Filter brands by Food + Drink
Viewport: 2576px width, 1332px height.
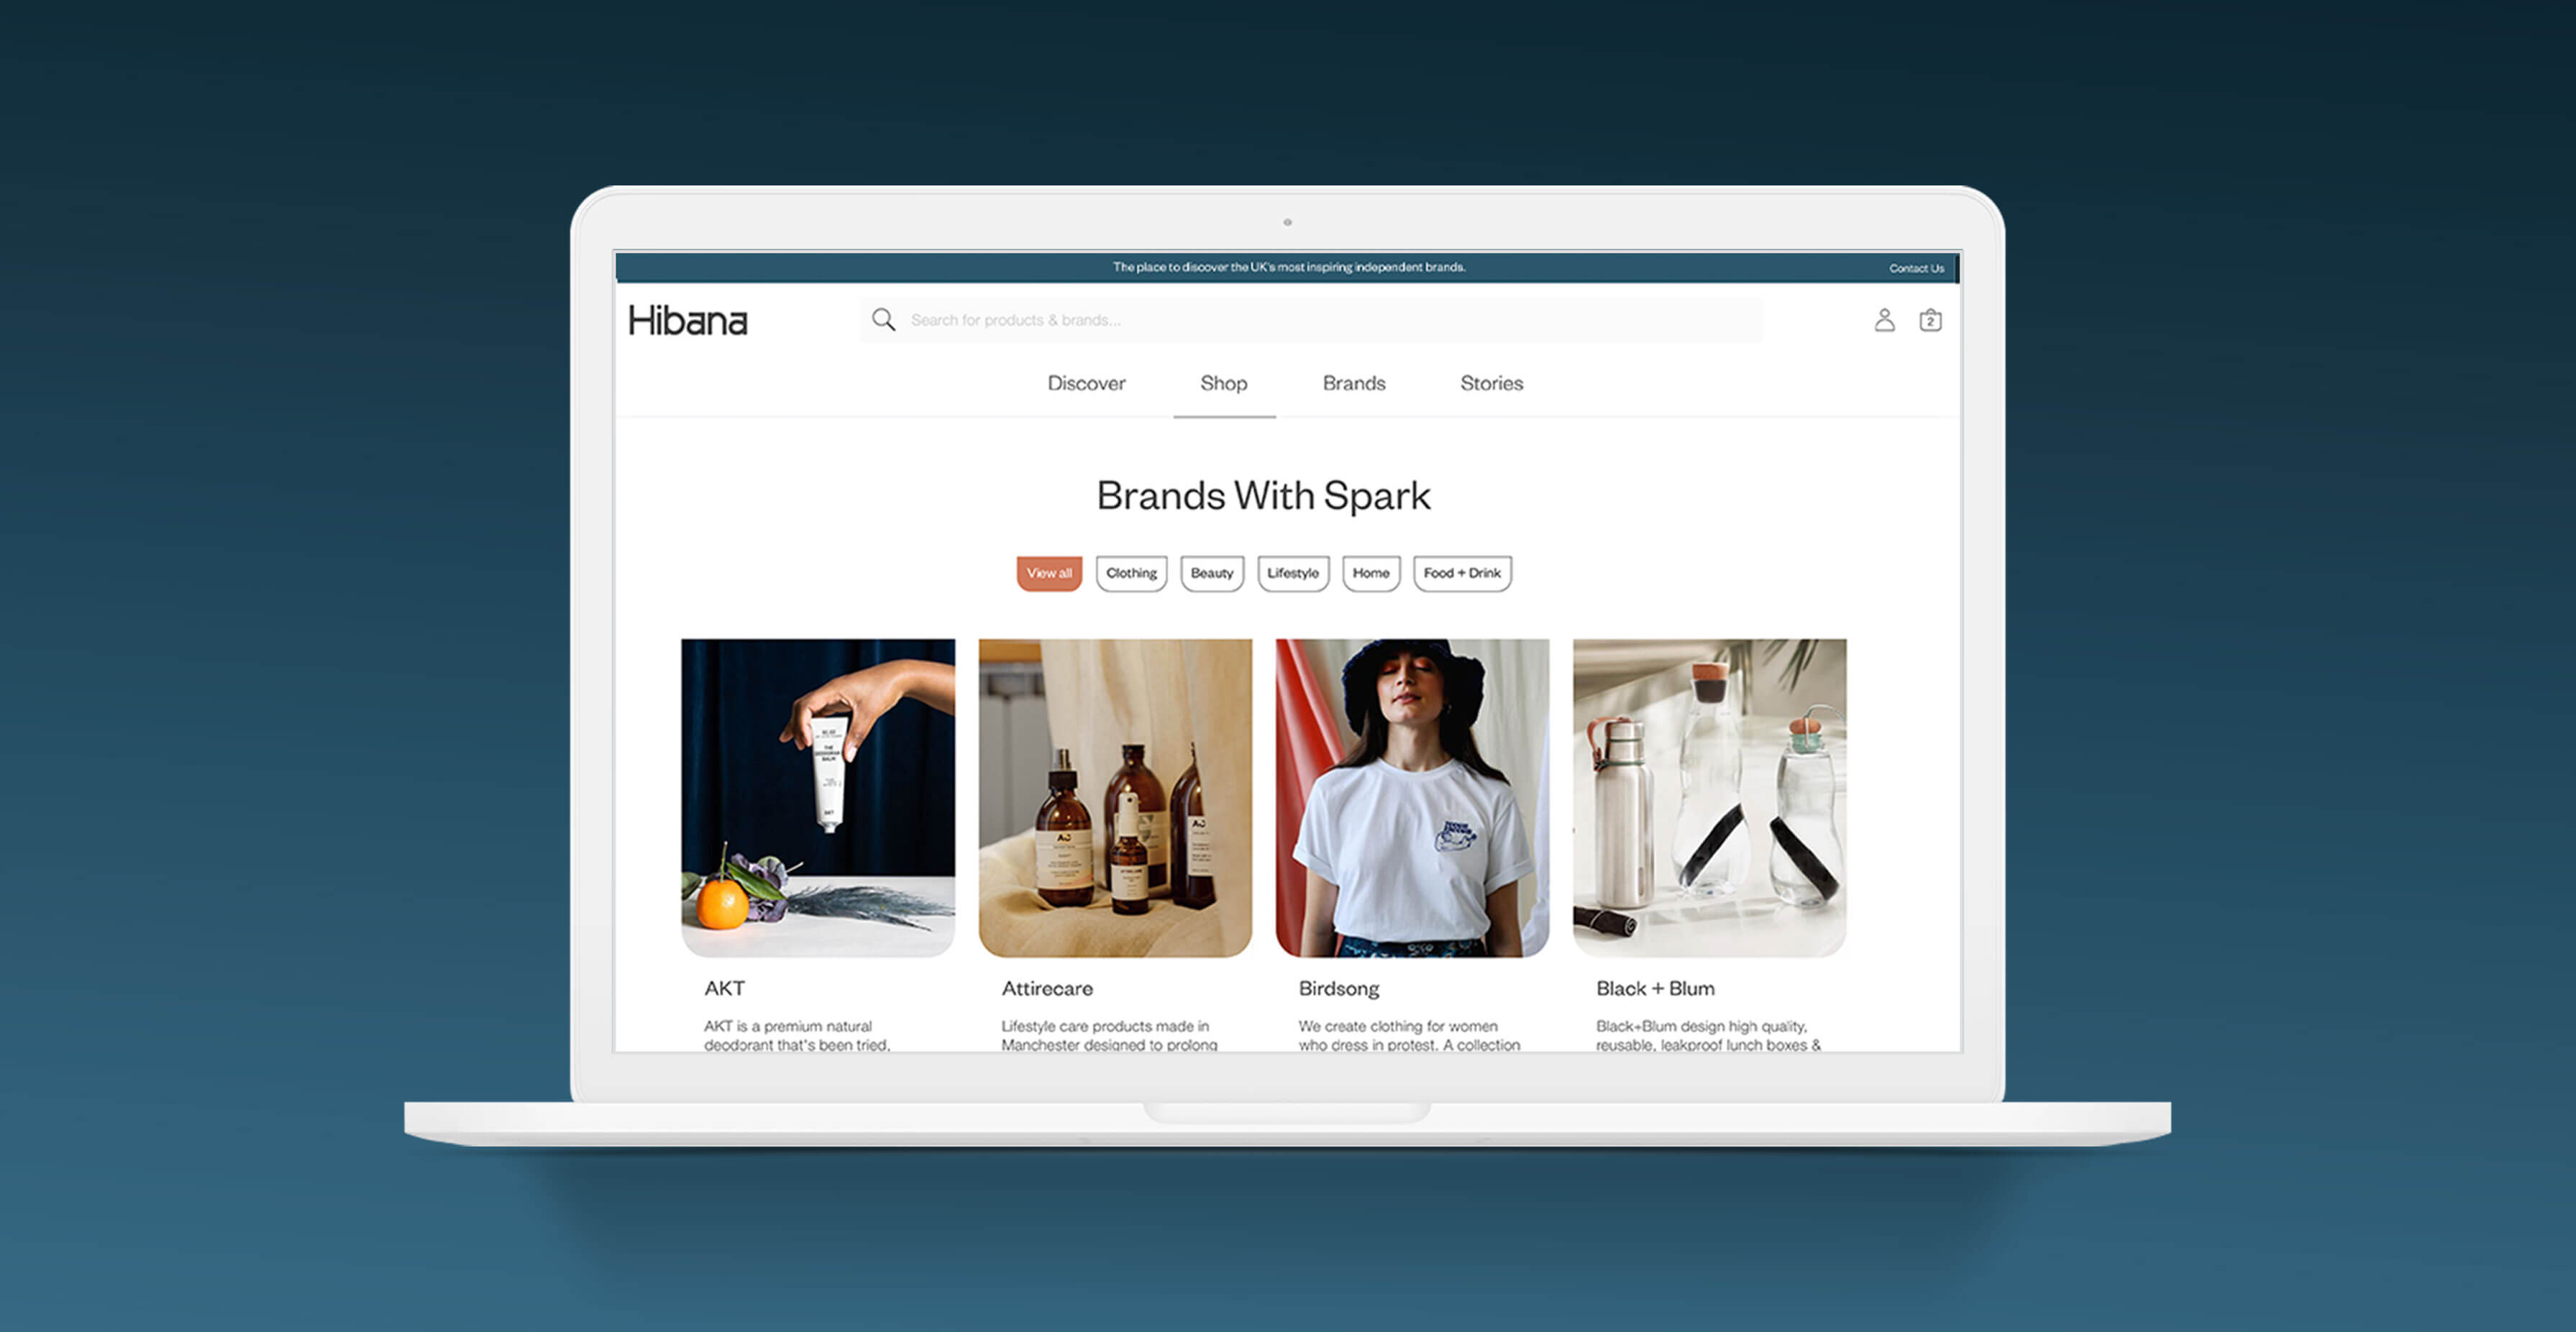click(x=1462, y=573)
